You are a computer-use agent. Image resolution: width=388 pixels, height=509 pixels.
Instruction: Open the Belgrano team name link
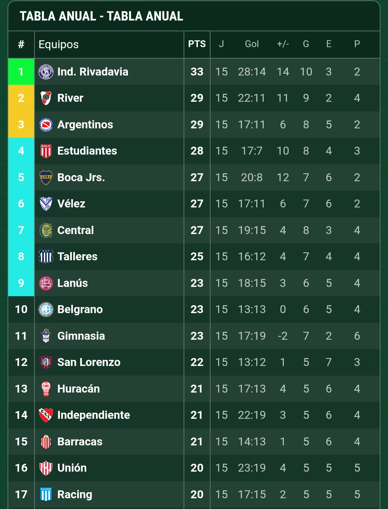point(80,309)
